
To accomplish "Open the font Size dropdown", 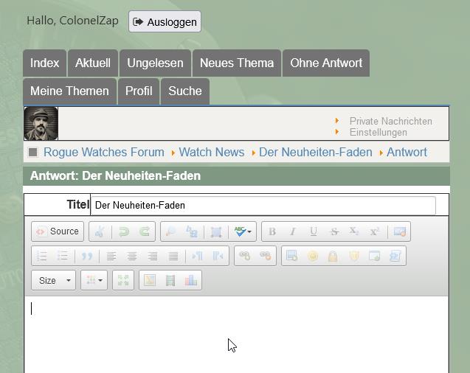I will tap(53, 280).
